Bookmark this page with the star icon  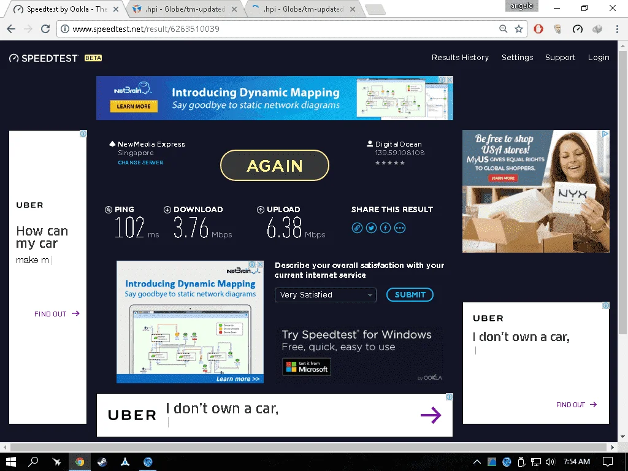[x=519, y=29]
